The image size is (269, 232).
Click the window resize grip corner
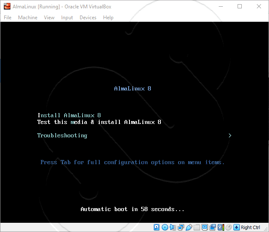[266, 229]
